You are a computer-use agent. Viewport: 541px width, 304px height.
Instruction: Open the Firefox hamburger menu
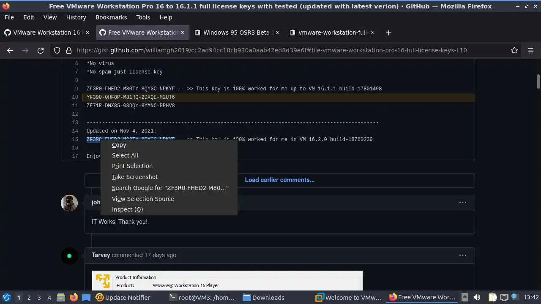(x=531, y=50)
